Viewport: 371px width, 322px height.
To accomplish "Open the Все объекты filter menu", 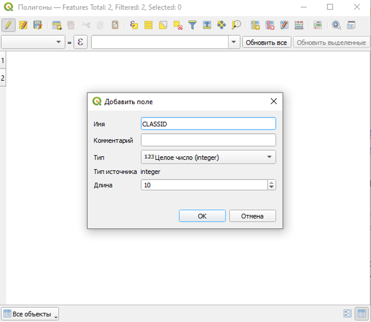I will click(x=31, y=314).
